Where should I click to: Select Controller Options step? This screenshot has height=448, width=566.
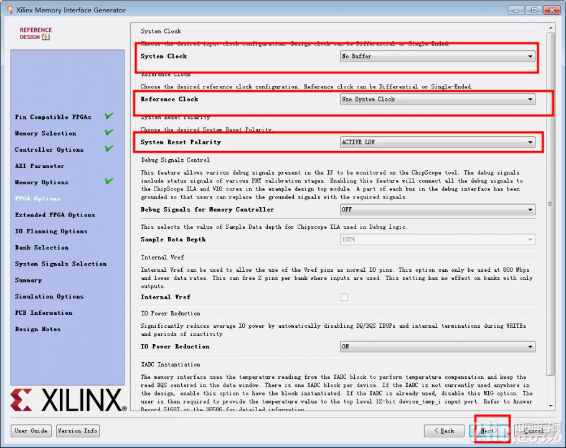tap(49, 150)
